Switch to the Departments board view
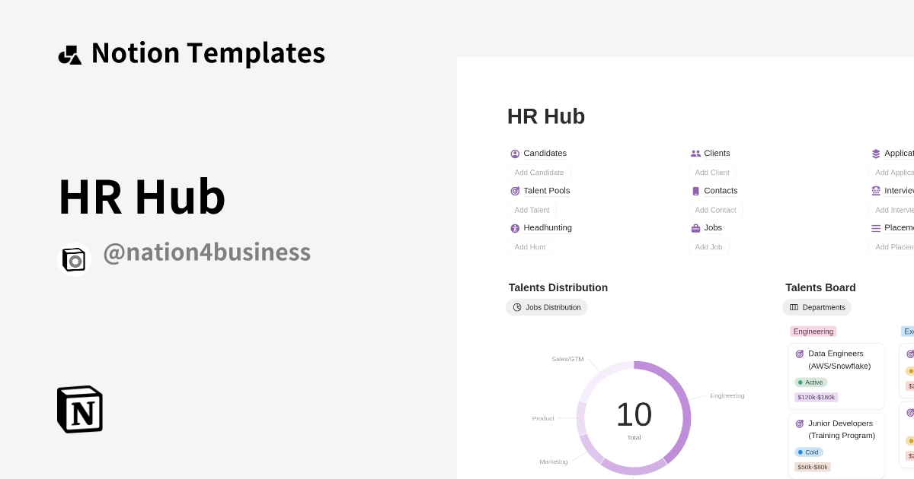The height and width of the screenshot is (479, 914). click(x=817, y=307)
